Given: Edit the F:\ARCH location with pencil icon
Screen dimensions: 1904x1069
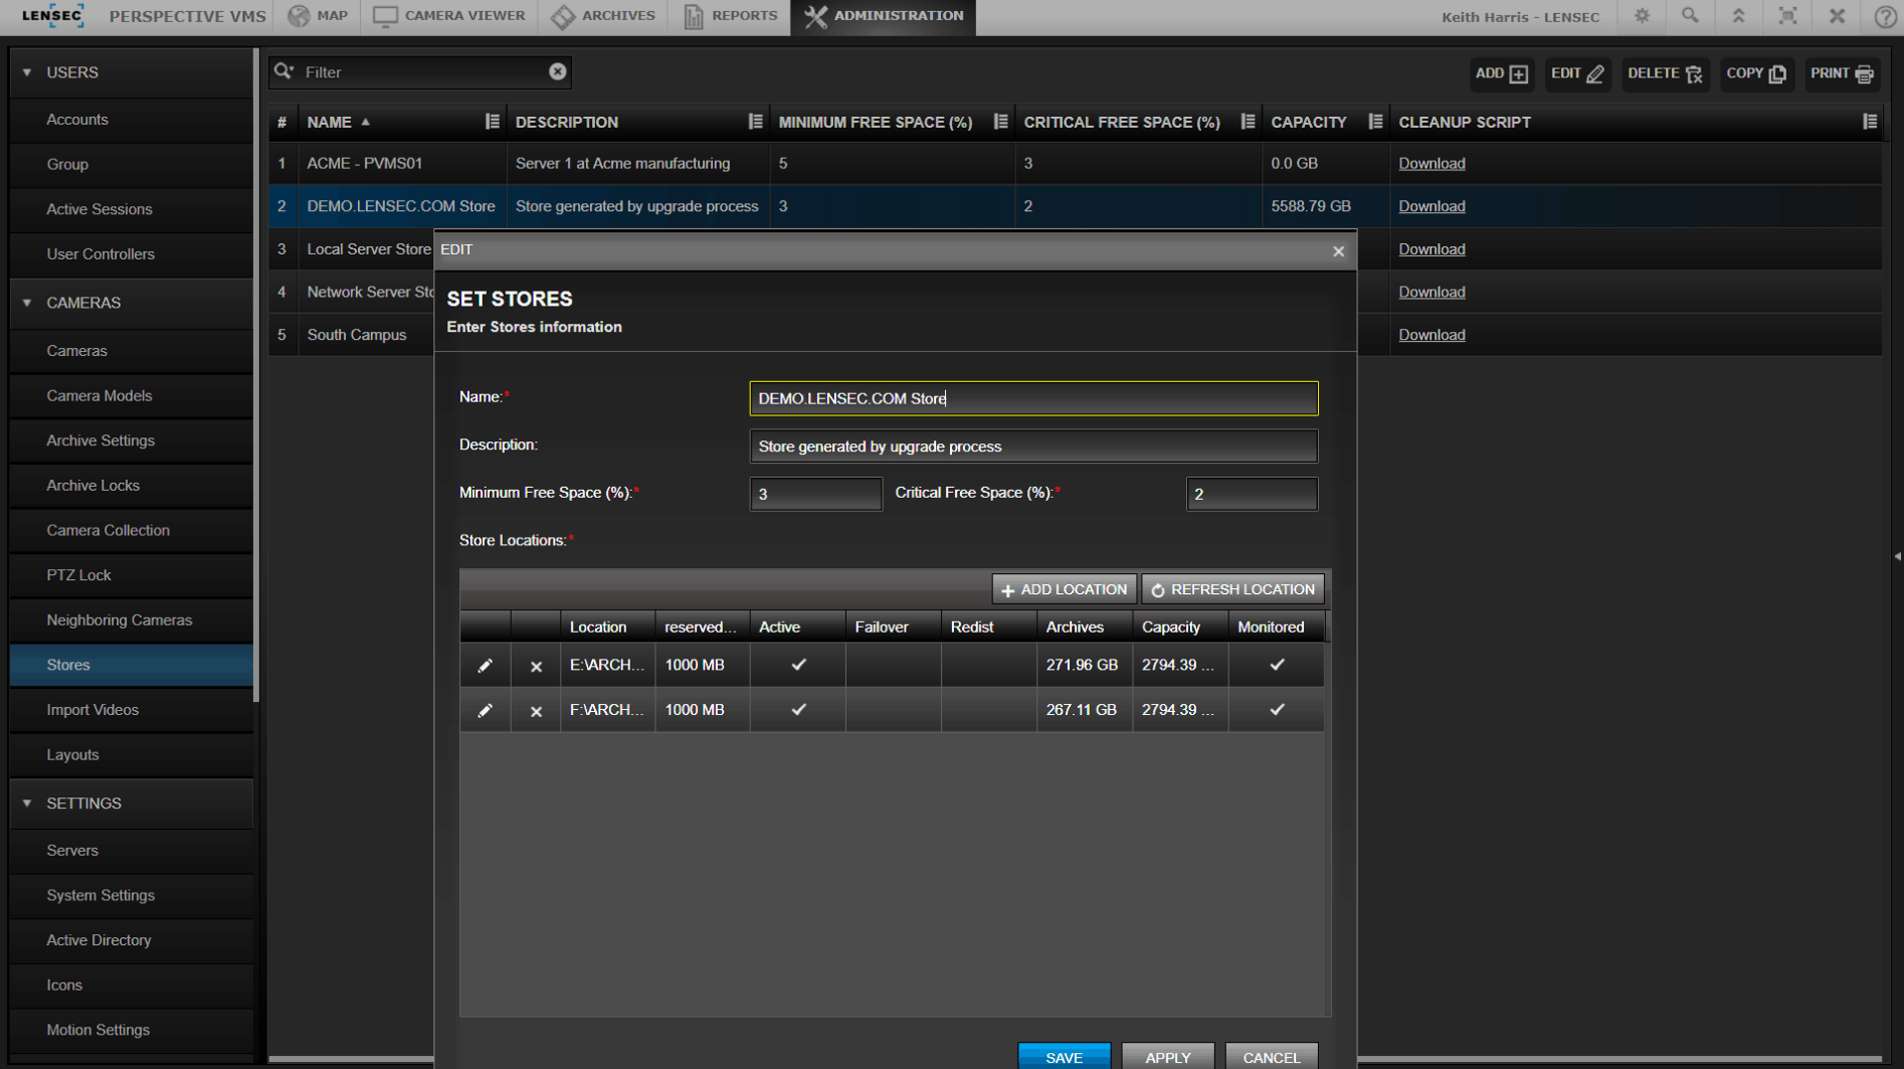Looking at the screenshot, I should tap(485, 710).
